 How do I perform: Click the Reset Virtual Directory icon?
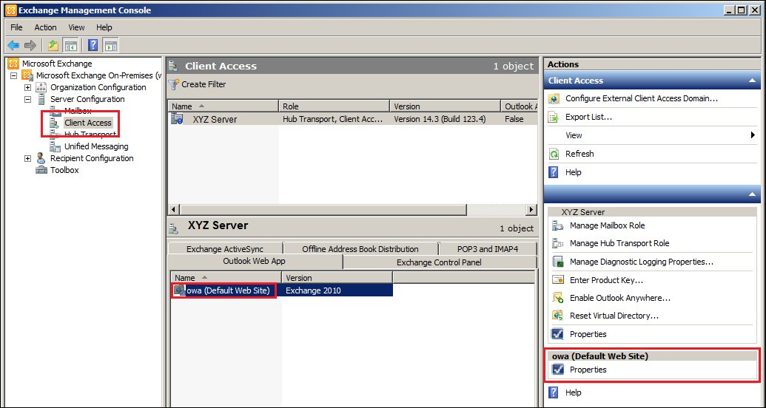pos(557,316)
